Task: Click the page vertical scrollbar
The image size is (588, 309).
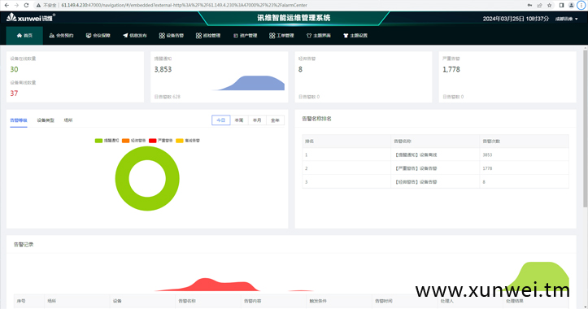Action: tap(585, 128)
